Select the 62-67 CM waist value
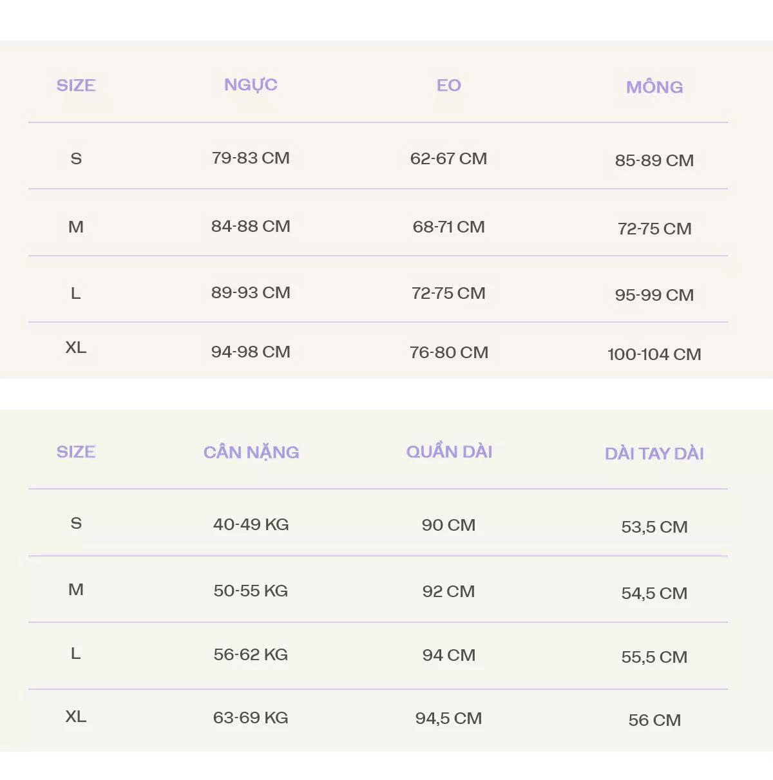The height and width of the screenshot is (780, 773). point(448,159)
